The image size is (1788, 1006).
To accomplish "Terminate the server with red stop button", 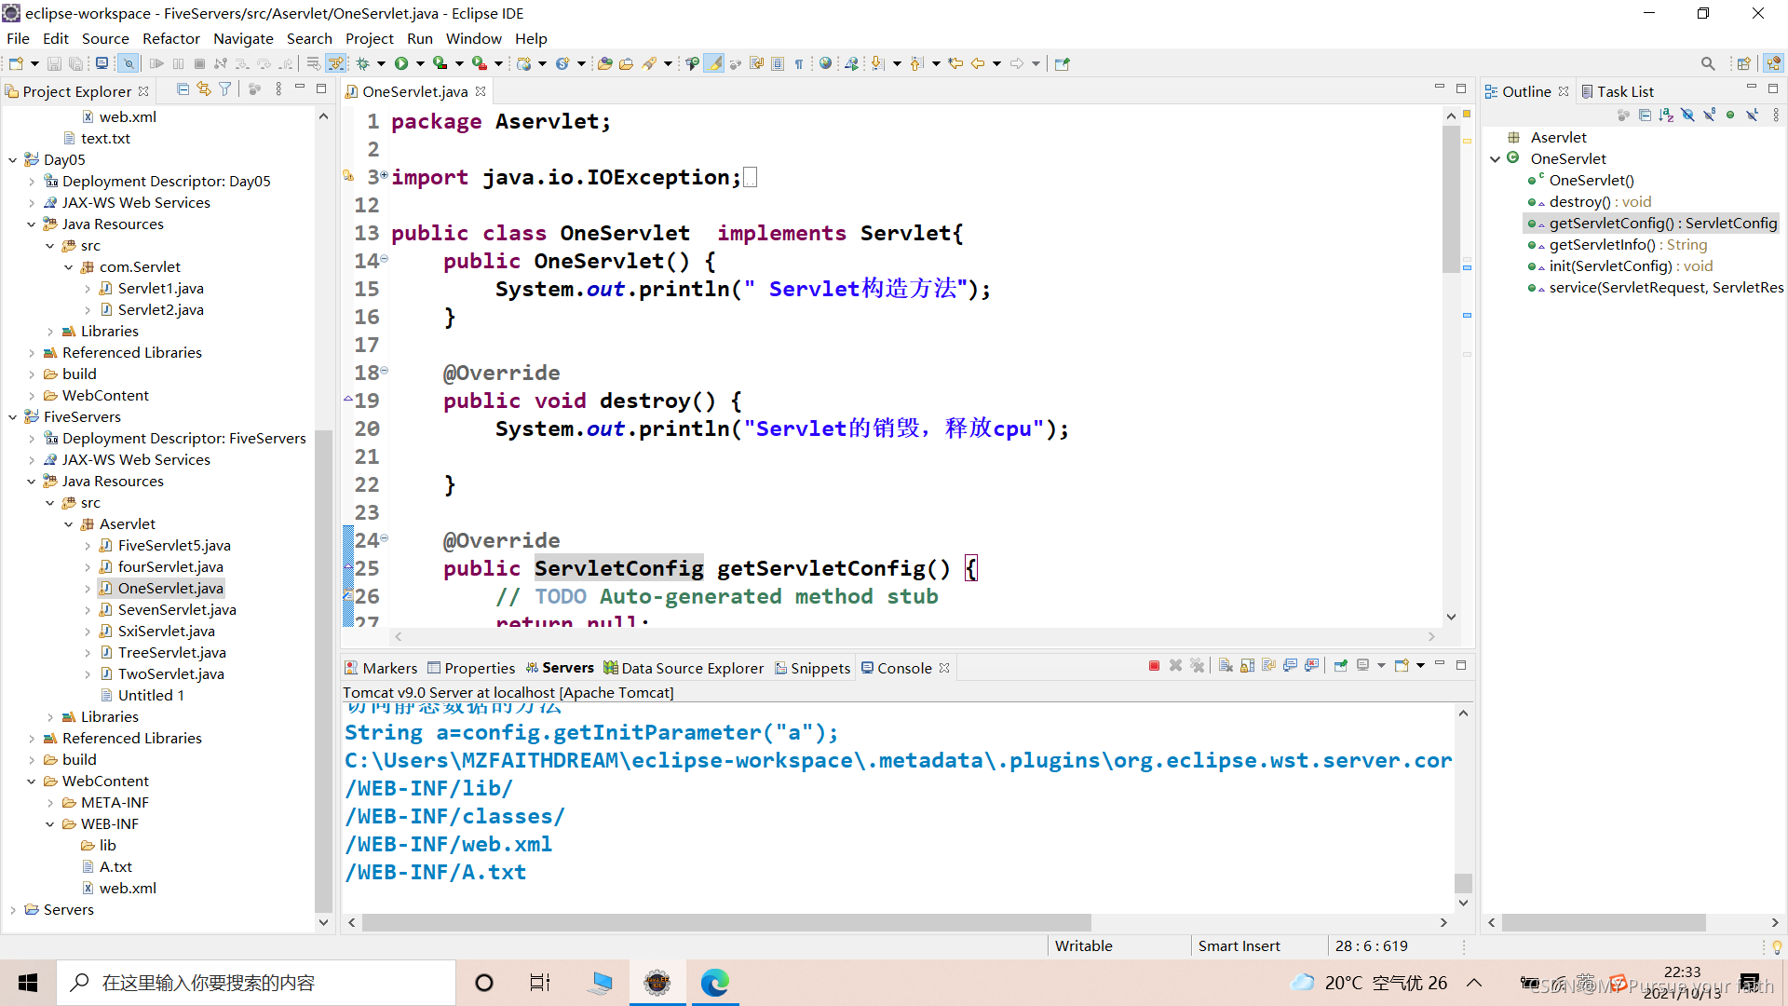I will [x=1154, y=666].
